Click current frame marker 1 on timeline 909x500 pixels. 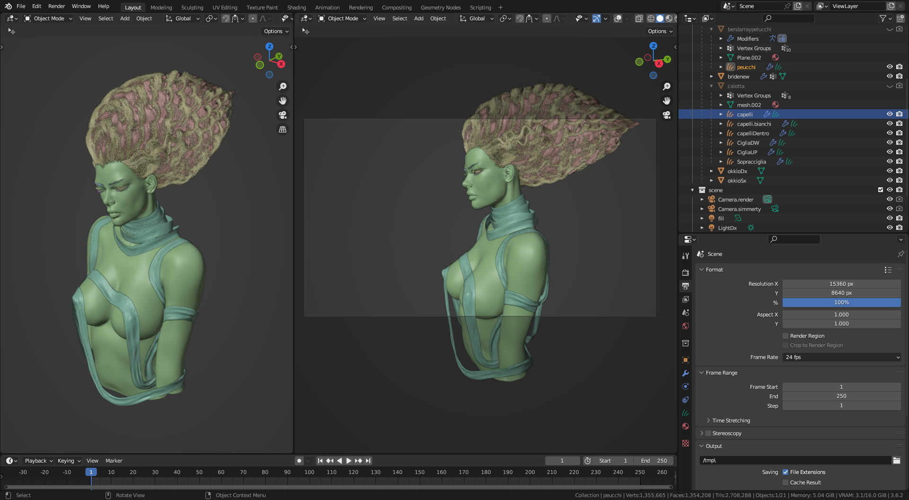pos(91,472)
